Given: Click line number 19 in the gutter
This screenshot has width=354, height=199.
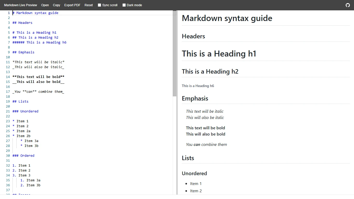Looking at the screenshot, I should (8, 101).
